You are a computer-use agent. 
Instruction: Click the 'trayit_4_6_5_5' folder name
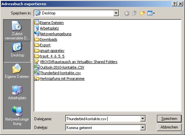coord(52,56)
